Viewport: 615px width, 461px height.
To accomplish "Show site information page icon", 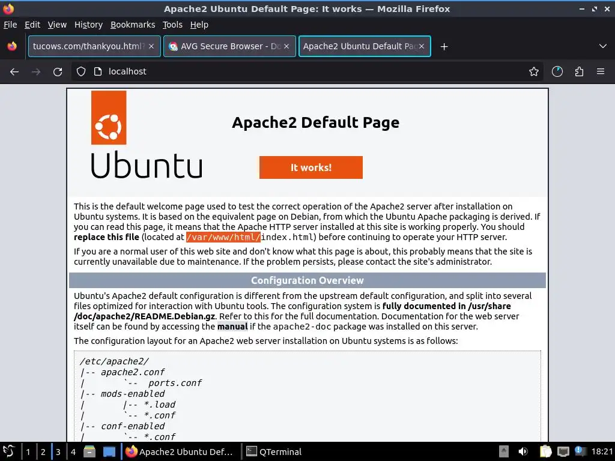I will tap(98, 71).
